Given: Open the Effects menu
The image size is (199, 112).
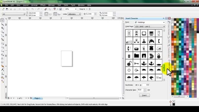Looking at the screenshot, I should click(43, 5).
